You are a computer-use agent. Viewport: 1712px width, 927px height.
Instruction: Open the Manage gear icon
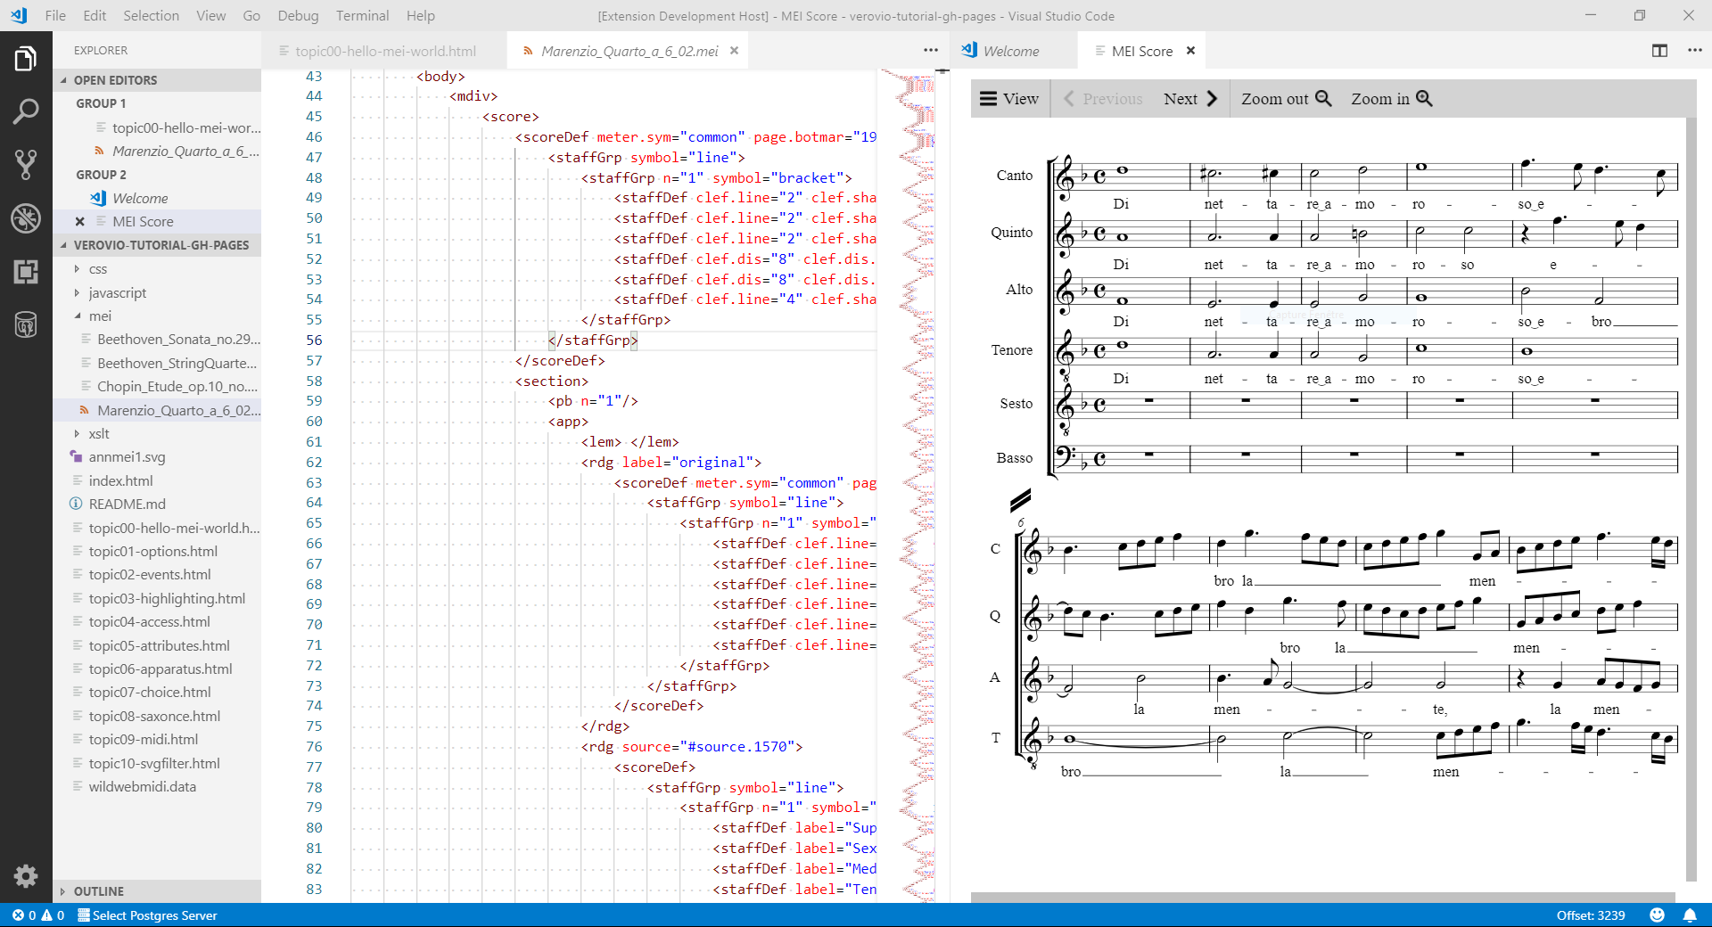[x=26, y=876]
